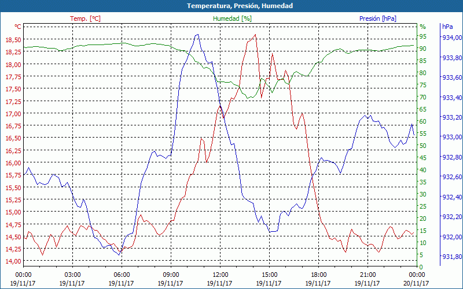Click time axis label '18:00'
The image size is (463, 289).
click(319, 275)
